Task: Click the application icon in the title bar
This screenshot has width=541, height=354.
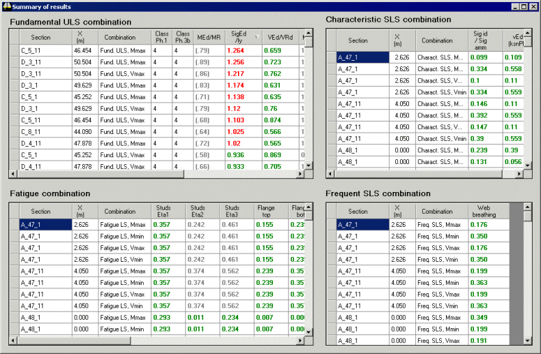Action: [6, 6]
